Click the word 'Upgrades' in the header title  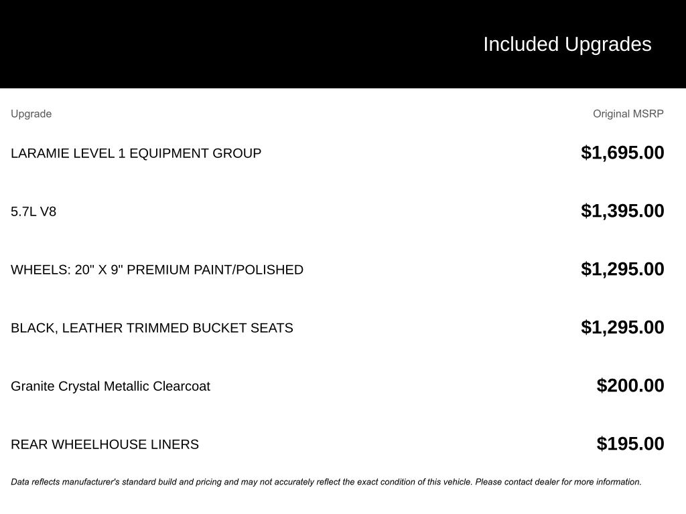click(x=608, y=44)
